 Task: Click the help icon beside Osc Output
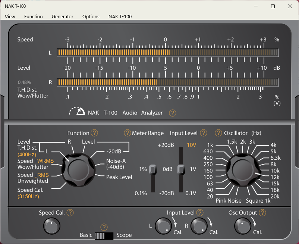click(262, 213)
